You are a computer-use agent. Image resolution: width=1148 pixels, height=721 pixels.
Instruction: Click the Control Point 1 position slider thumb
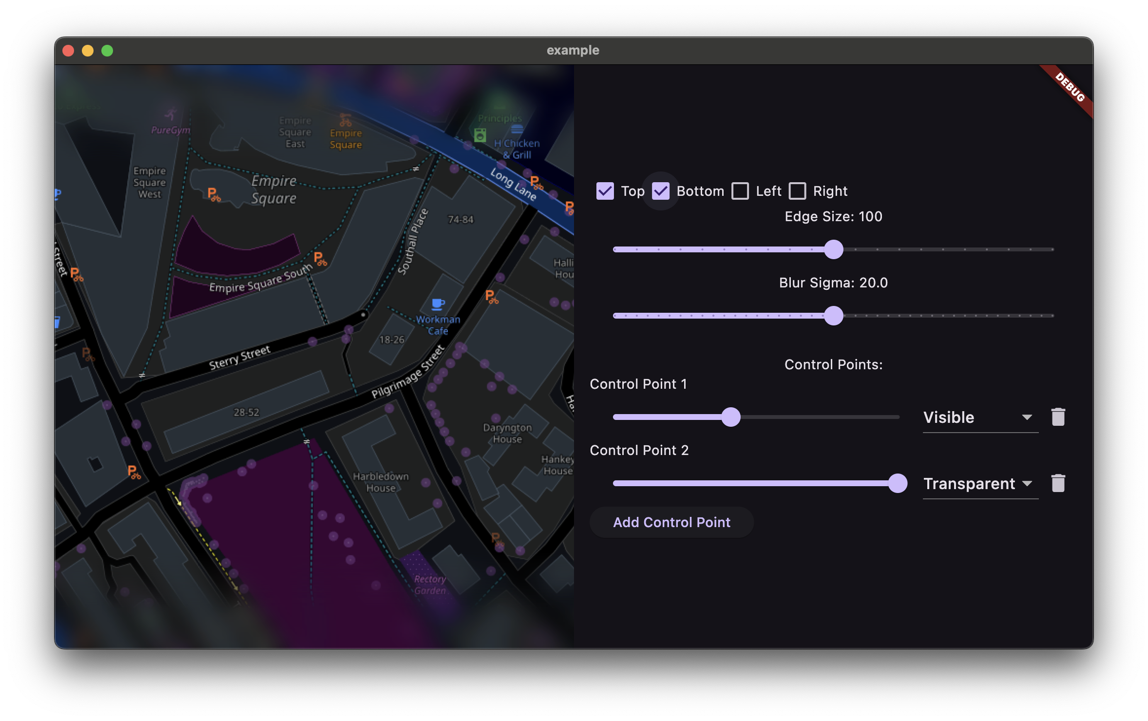(731, 417)
